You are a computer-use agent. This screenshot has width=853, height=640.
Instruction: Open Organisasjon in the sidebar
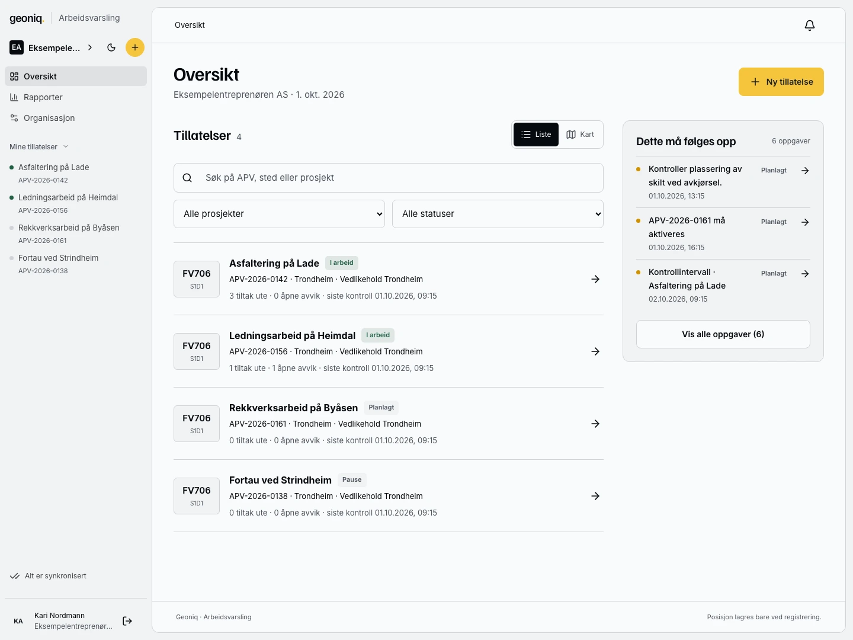point(76,118)
